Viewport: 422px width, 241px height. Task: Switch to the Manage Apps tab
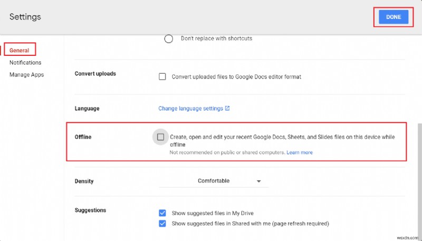(x=26, y=74)
